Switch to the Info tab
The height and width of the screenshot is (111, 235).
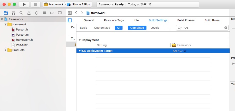click(136, 20)
